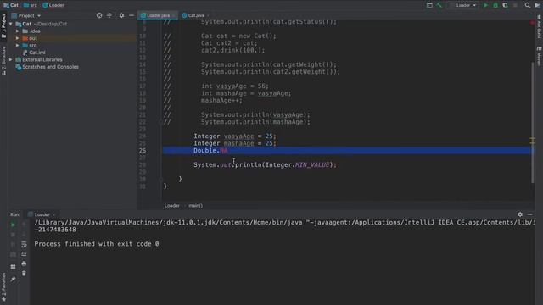Open Search Everywhere magnifier icon

(x=528, y=5)
